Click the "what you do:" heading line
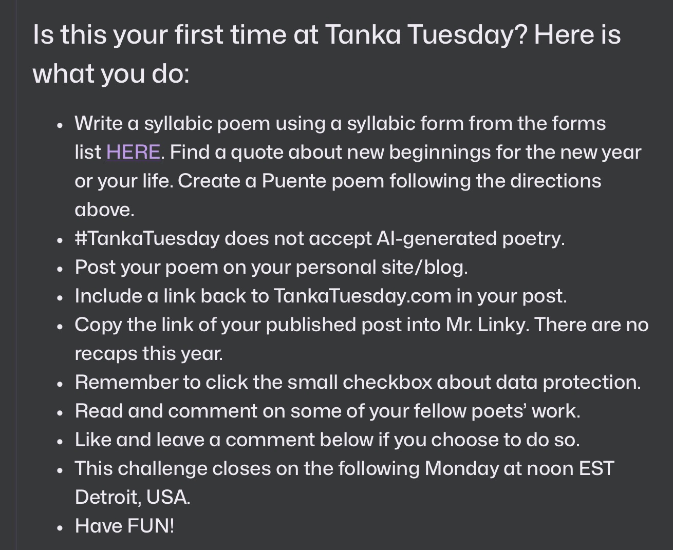Screen dimensions: 673x550 (x=111, y=73)
